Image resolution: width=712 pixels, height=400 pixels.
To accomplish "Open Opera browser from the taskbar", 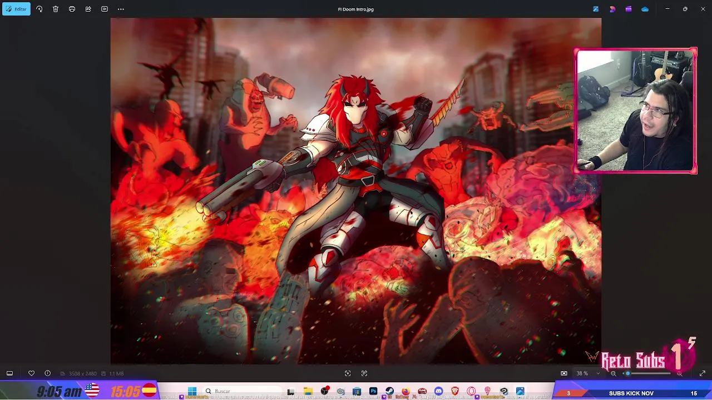I will coord(471,392).
